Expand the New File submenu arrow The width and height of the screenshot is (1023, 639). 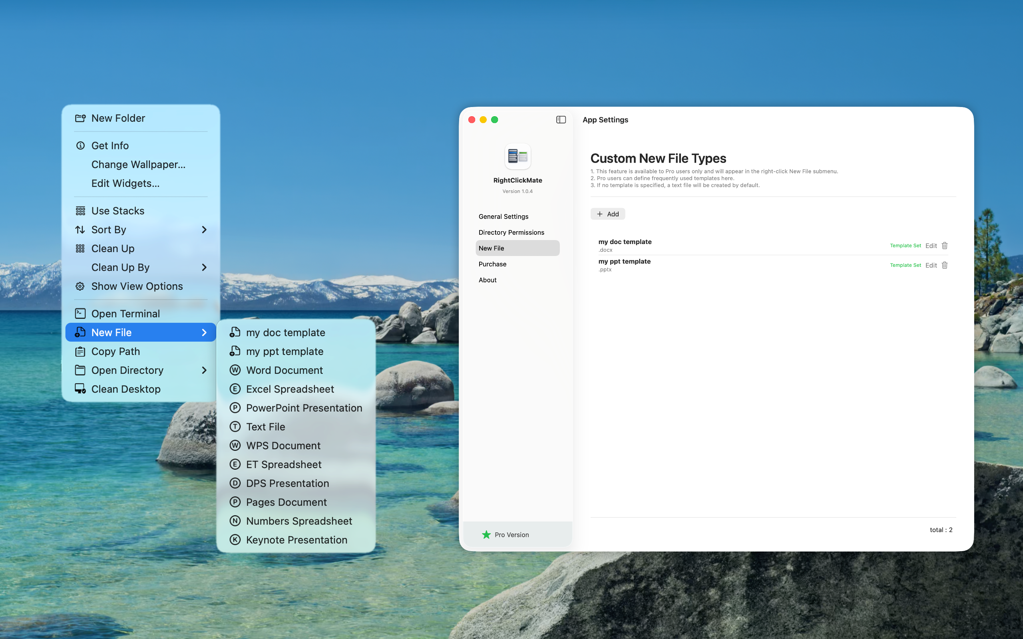(x=204, y=333)
